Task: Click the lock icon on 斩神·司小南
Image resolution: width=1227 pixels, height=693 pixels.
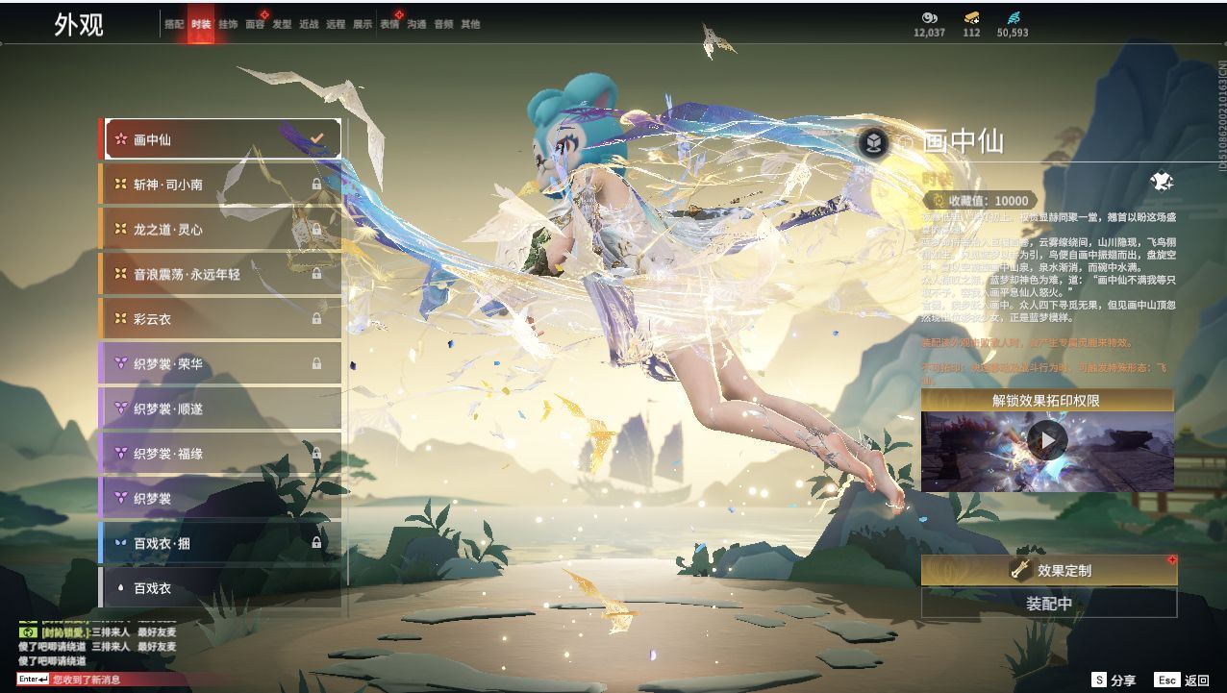Action: click(x=316, y=185)
